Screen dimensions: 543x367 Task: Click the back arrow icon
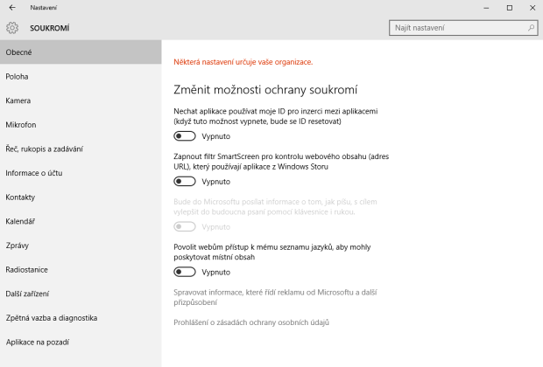(x=11, y=7)
